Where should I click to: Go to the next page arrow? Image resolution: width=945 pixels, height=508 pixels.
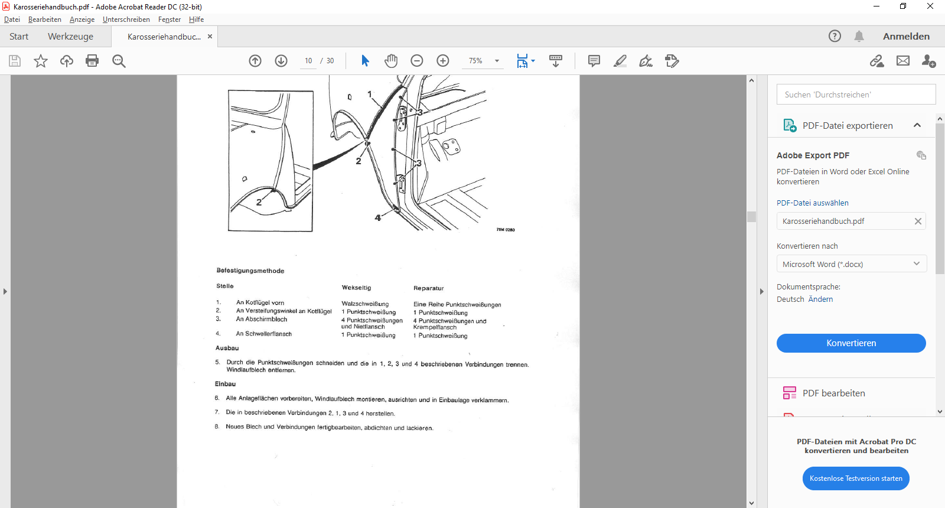pos(281,61)
